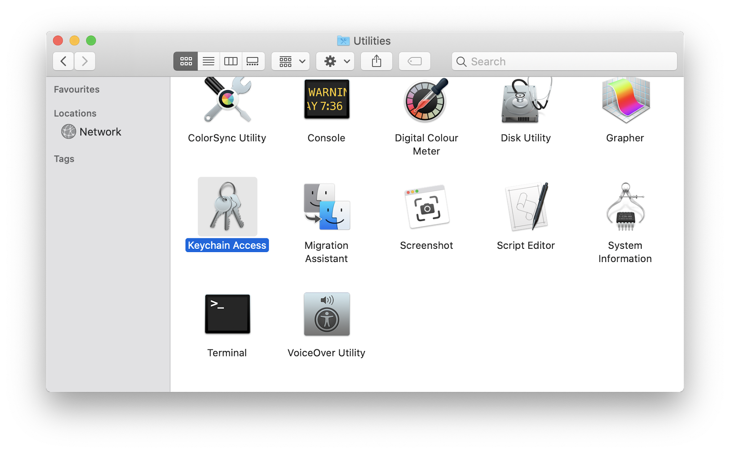Click the Utilities folder icon in title bar
This screenshot has height=453, width=730.
click(x=343, y=41)
